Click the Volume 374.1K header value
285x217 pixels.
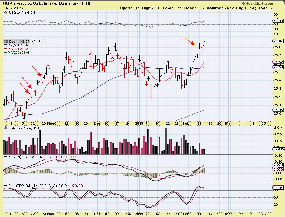tap(220, 8)
